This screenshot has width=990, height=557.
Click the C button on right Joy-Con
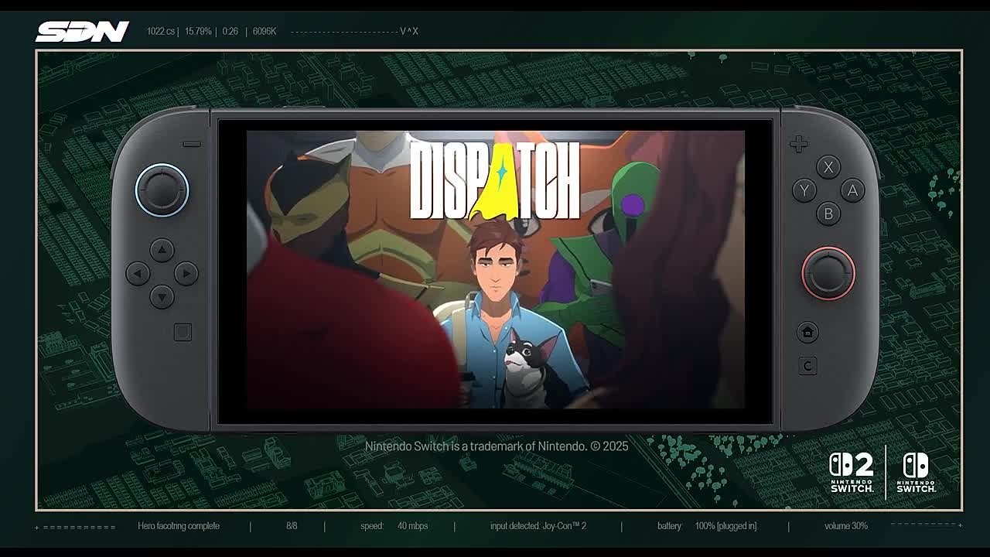pos(807,366)
